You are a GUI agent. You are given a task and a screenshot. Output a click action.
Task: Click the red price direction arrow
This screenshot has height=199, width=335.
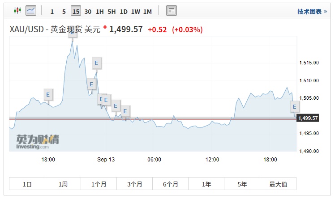[x=105, y=28]
